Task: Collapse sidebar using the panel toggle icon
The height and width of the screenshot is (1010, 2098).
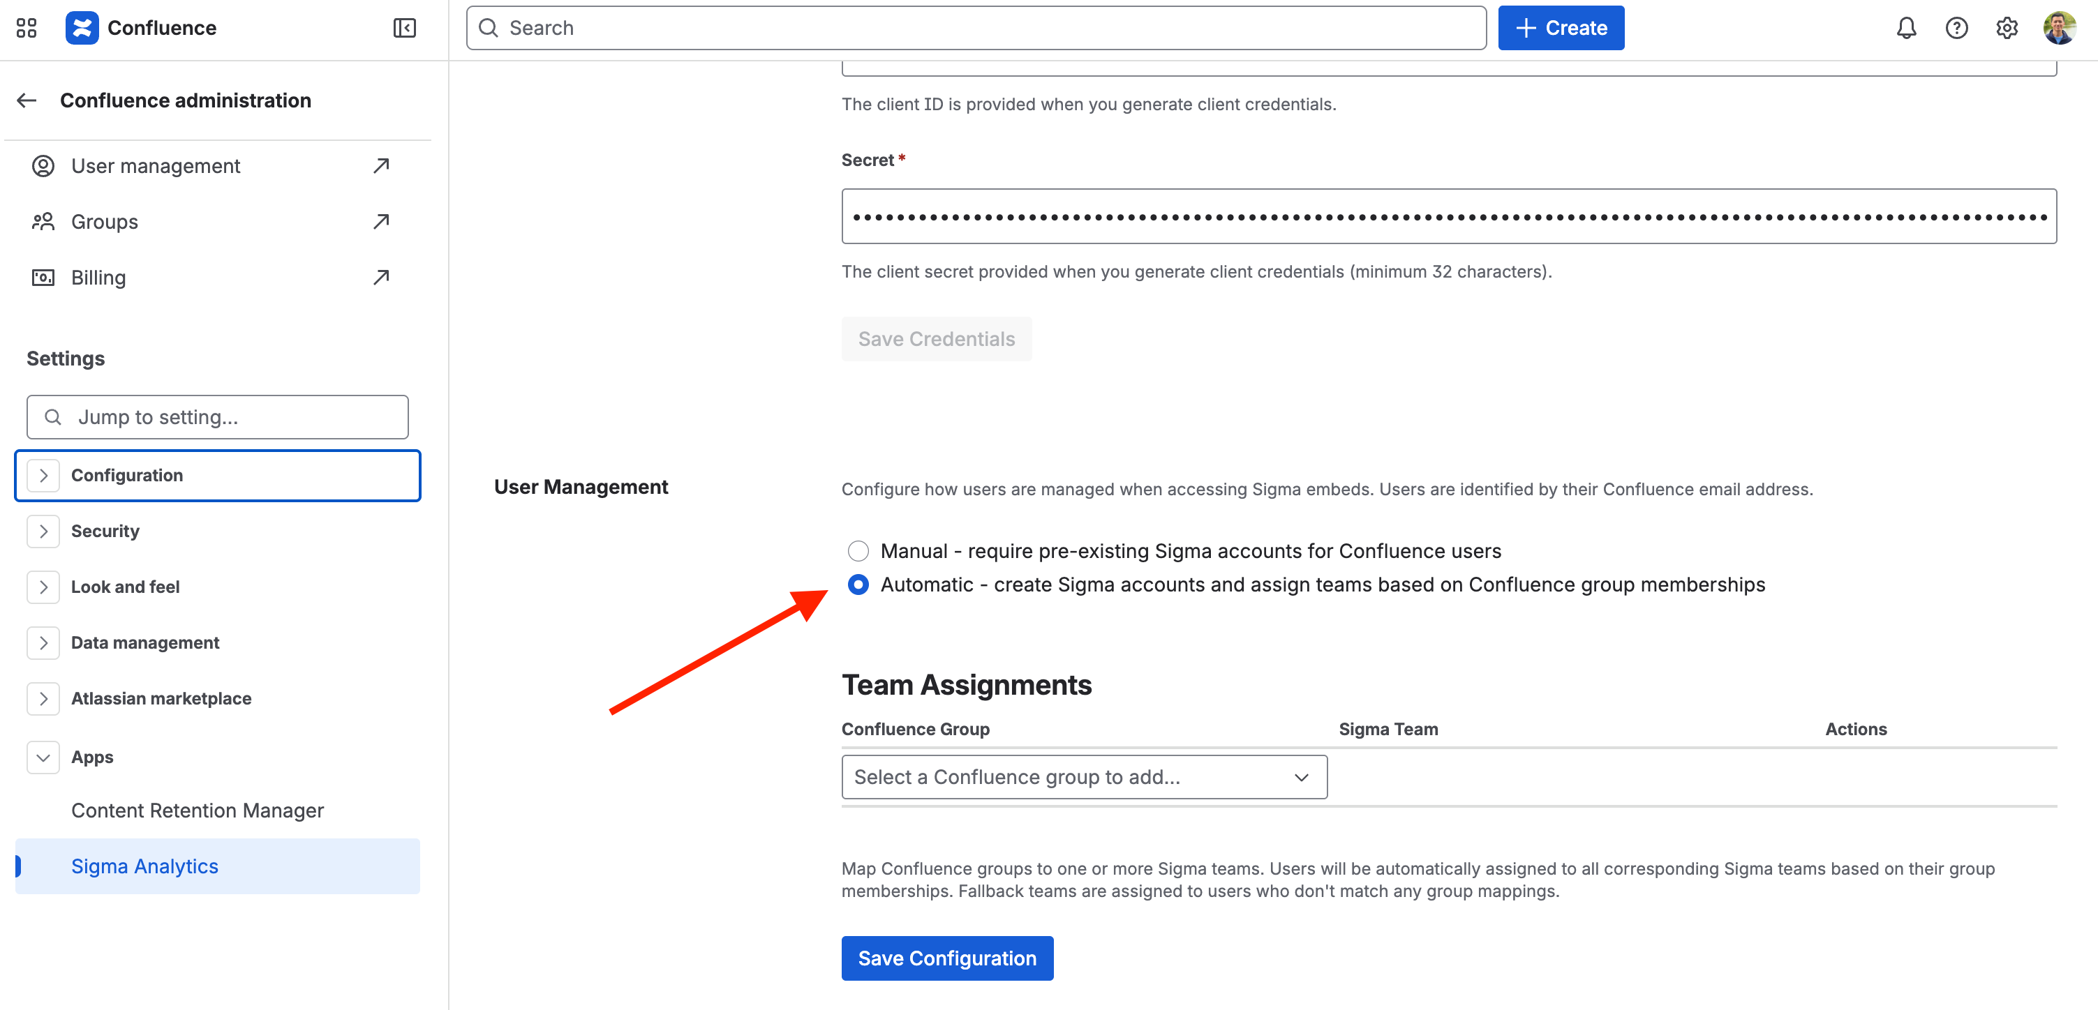Action: (404, 28)
